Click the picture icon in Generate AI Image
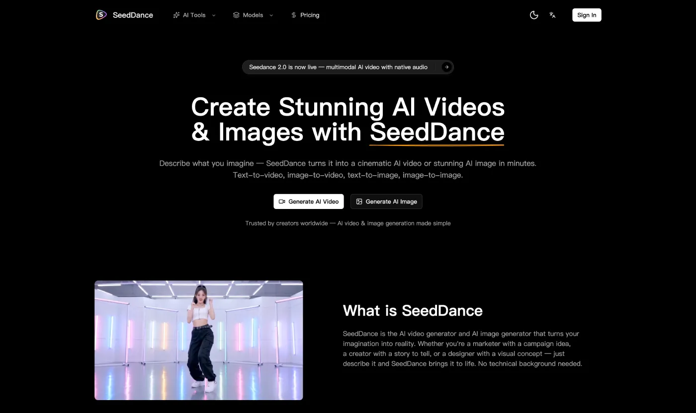 point(359,202)
